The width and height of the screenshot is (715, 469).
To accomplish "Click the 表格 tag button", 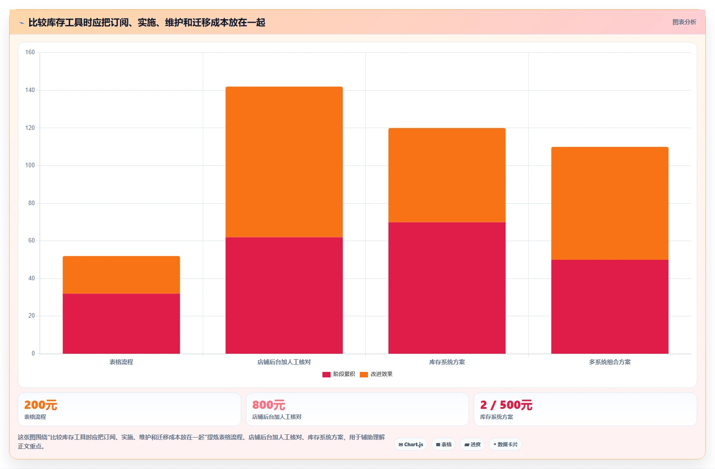I will tap(444, 444).
